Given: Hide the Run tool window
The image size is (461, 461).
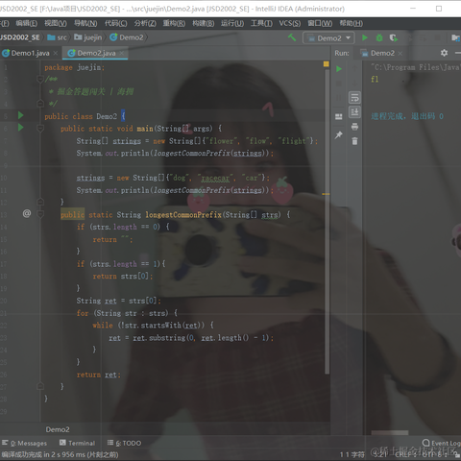Looking at the screenshot, I should coord(458,53).
